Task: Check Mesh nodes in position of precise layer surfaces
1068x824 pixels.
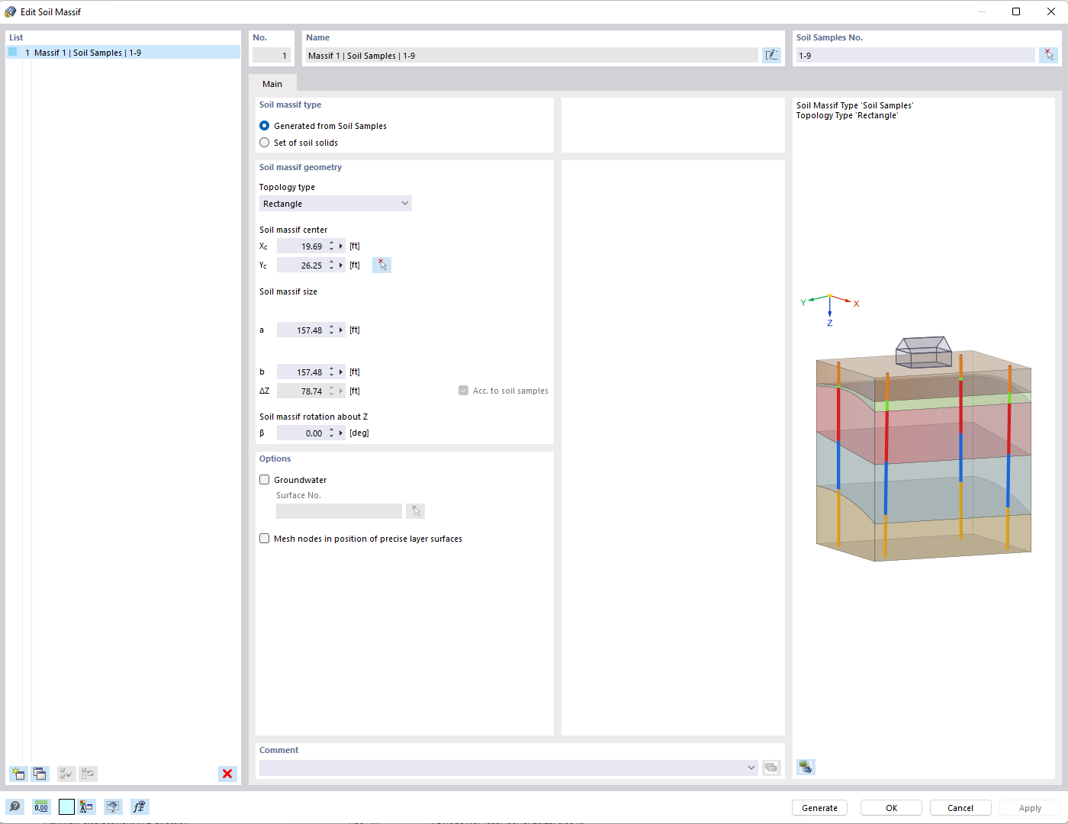Action: 264,538
